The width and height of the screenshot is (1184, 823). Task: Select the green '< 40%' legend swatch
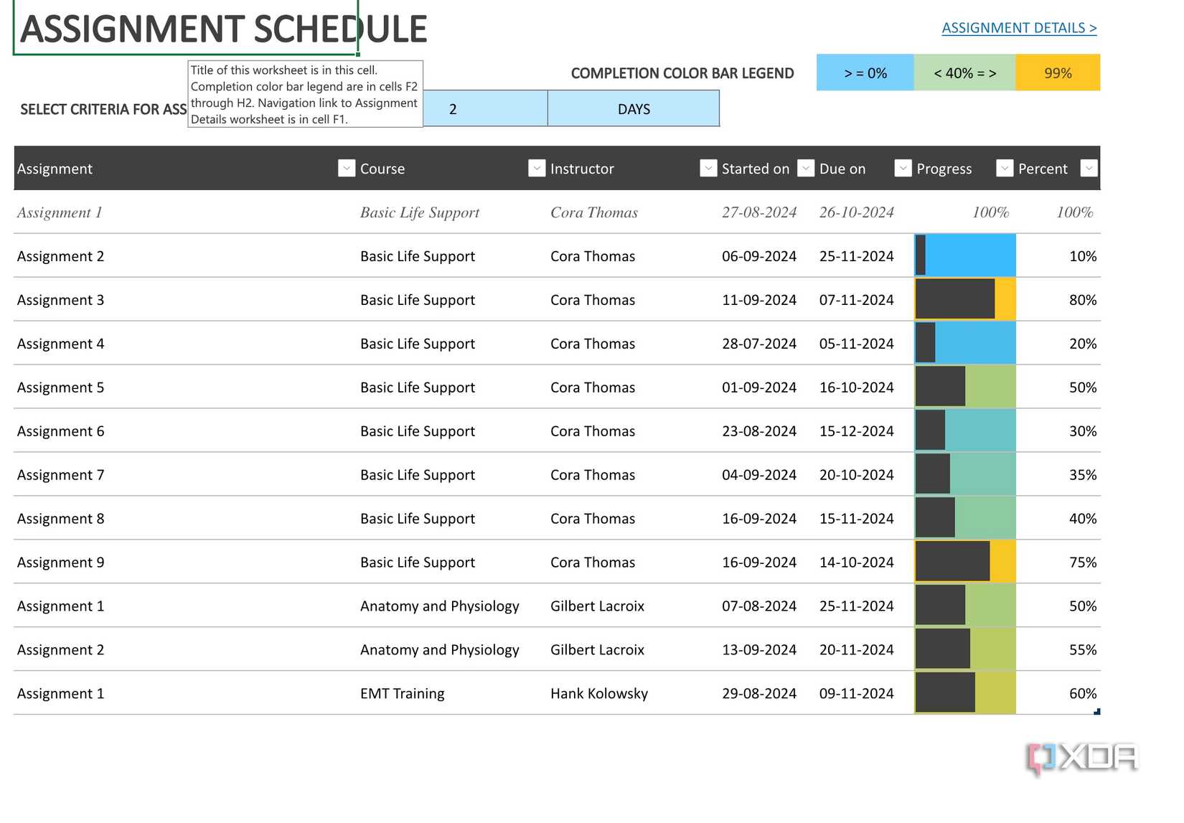tap(965, 72)
